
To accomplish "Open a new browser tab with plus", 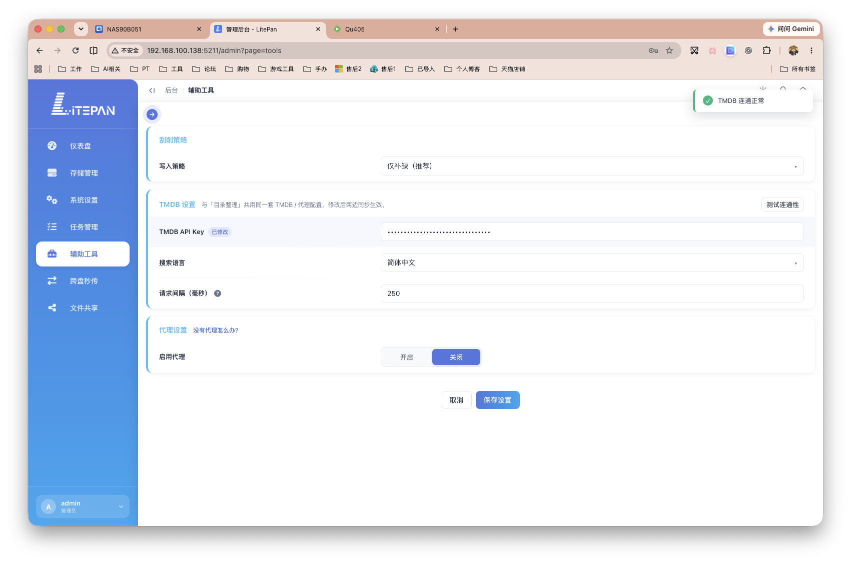I will 455,29.
